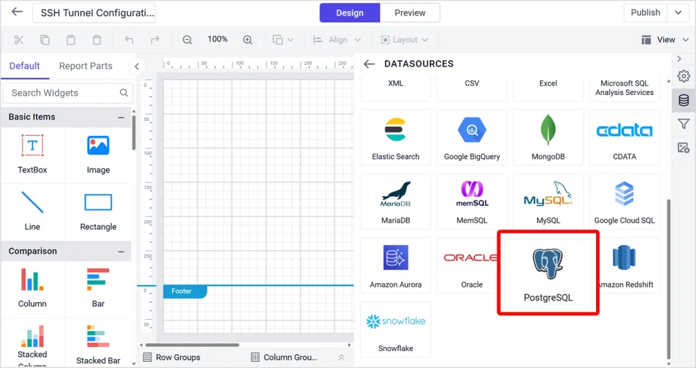Switch to Preview mode
The width and height of the screenshot is (696, 368).
[x=410, y=13]
